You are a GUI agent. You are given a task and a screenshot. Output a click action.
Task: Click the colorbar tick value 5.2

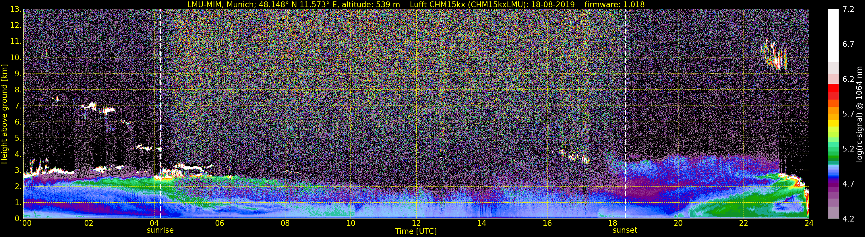(x=848, y=149)
